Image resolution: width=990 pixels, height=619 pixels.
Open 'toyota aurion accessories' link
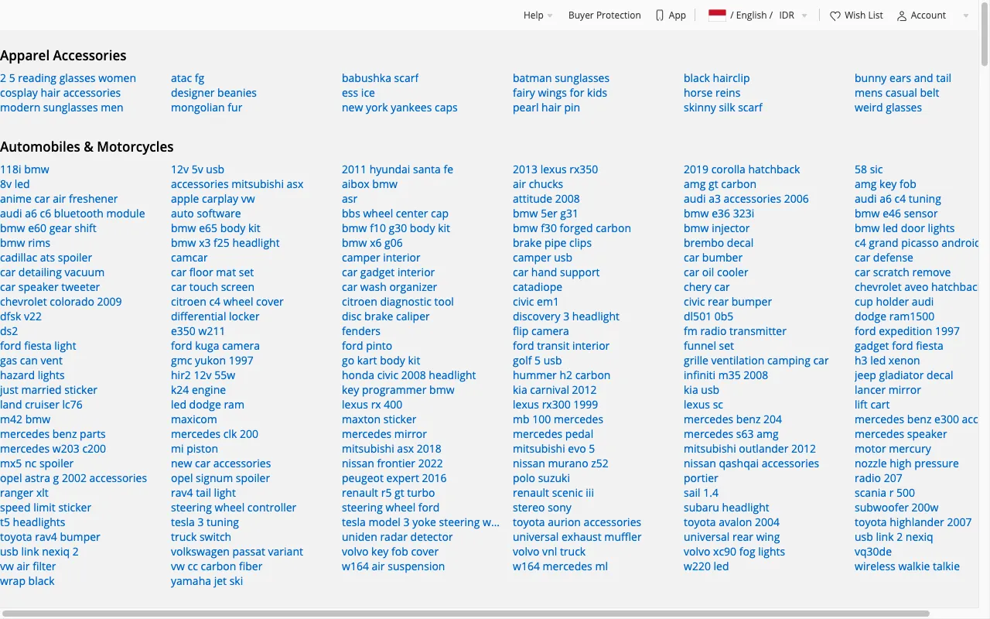pos(577,522)
